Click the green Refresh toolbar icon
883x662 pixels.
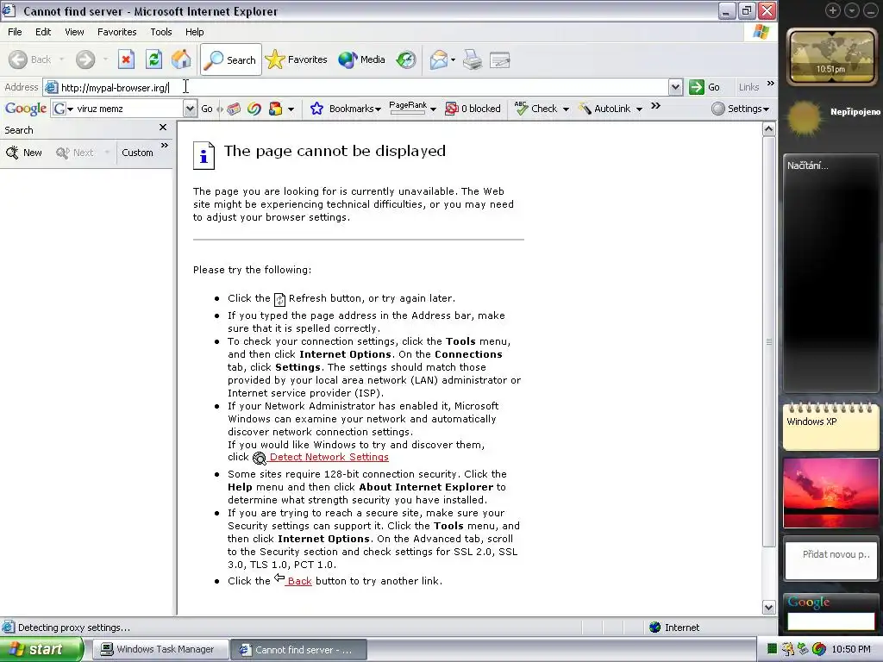153,59
